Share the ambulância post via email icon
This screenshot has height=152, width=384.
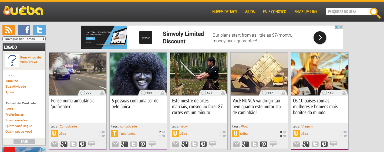55,144
